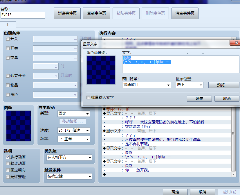The height and width of the screenshot is (195, 240).
Task: Enable the second 开关 condition checkbox
Action: [x=8, y=49]
